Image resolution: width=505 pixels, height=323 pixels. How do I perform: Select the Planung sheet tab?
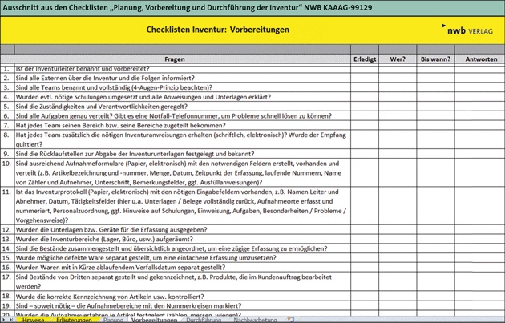point(113,318)
